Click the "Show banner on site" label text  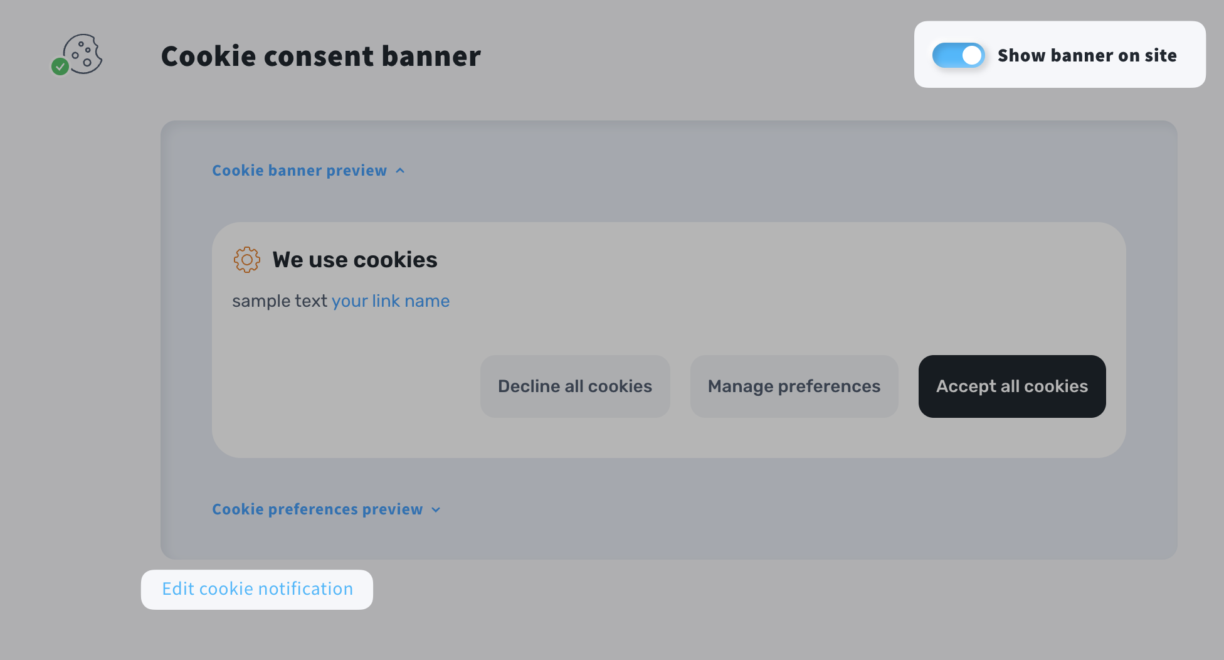tap(1087, 55)
